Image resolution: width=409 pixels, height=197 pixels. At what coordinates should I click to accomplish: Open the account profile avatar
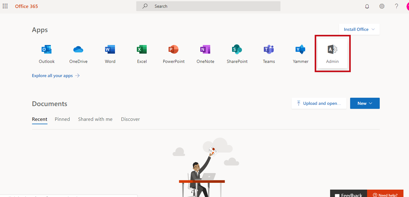point(407,6)
